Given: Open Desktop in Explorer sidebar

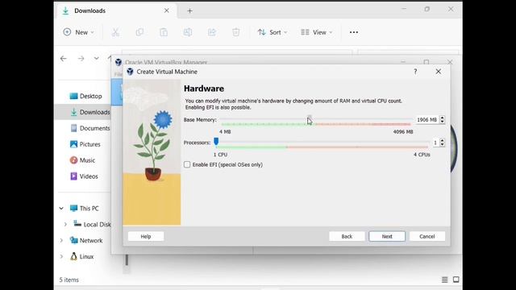Looking at the screenshot, I should tap(86, 96).
